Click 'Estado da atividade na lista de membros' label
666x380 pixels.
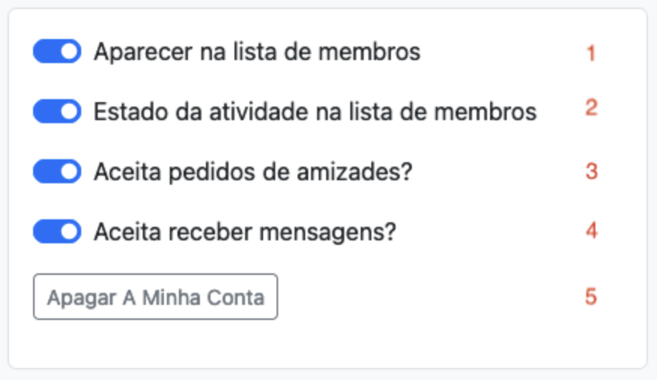[x=315, y=112]
